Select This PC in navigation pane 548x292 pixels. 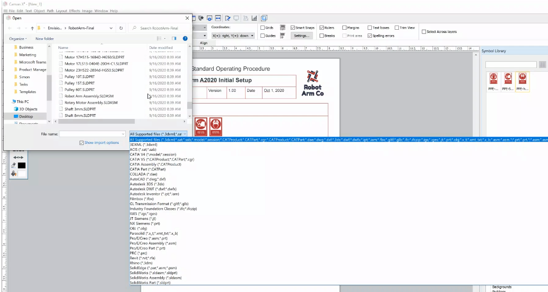[x=22, y=102]
